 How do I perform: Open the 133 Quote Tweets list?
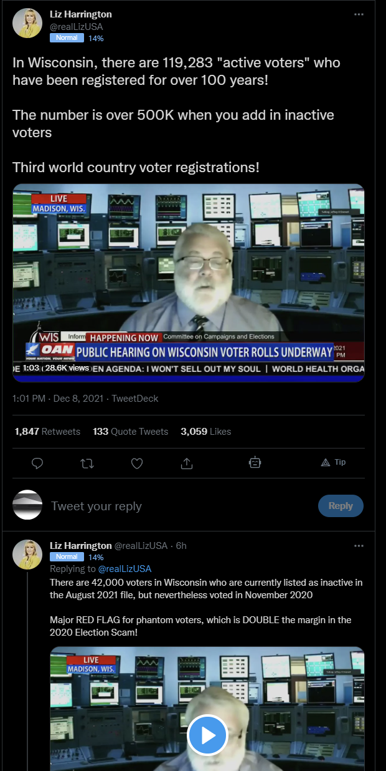(x=131, y=431)
